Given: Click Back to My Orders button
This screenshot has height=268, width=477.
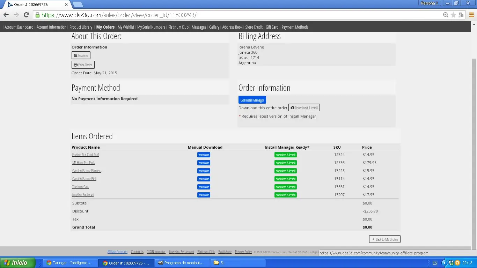Looking at the screenshot, I should pyautogui.click(x=385, y=239).
